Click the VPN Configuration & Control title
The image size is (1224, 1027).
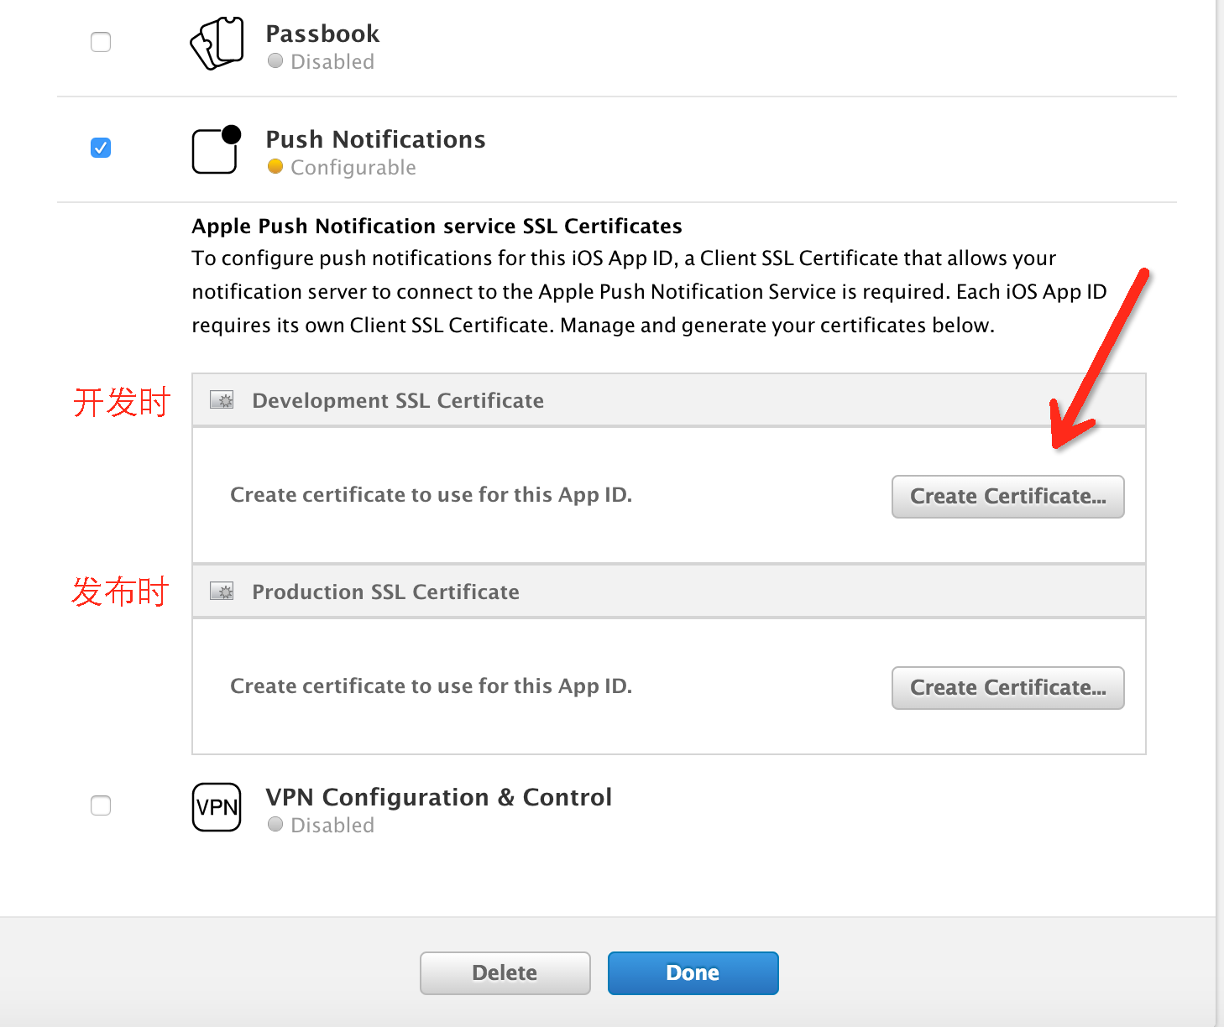(438, 797)
